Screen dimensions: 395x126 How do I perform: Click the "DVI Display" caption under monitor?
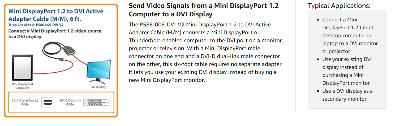(x=98, y=87)
